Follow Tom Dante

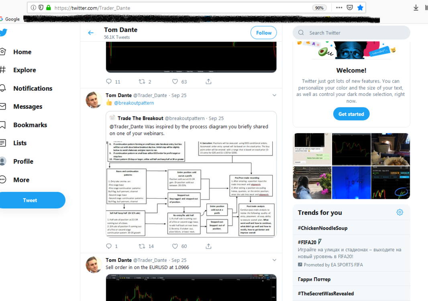[263, 33]
